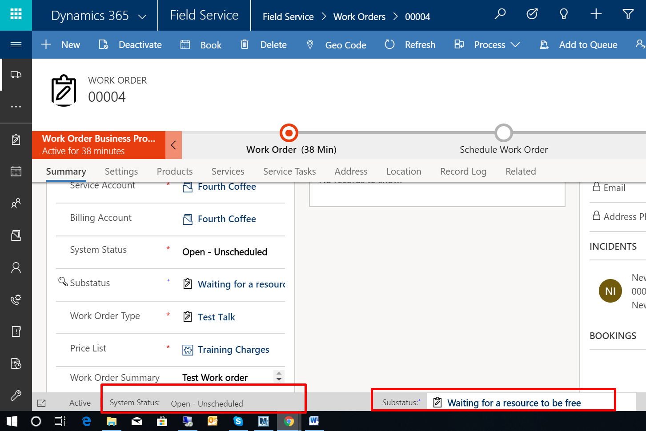Collapse the business process flow chevron
This screenshot has height=431, width=646.
pos(173,145)
